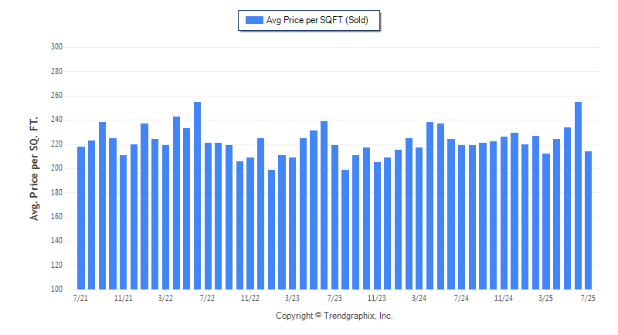Click the bar above the 11/23 label

[x=377, y=226]
